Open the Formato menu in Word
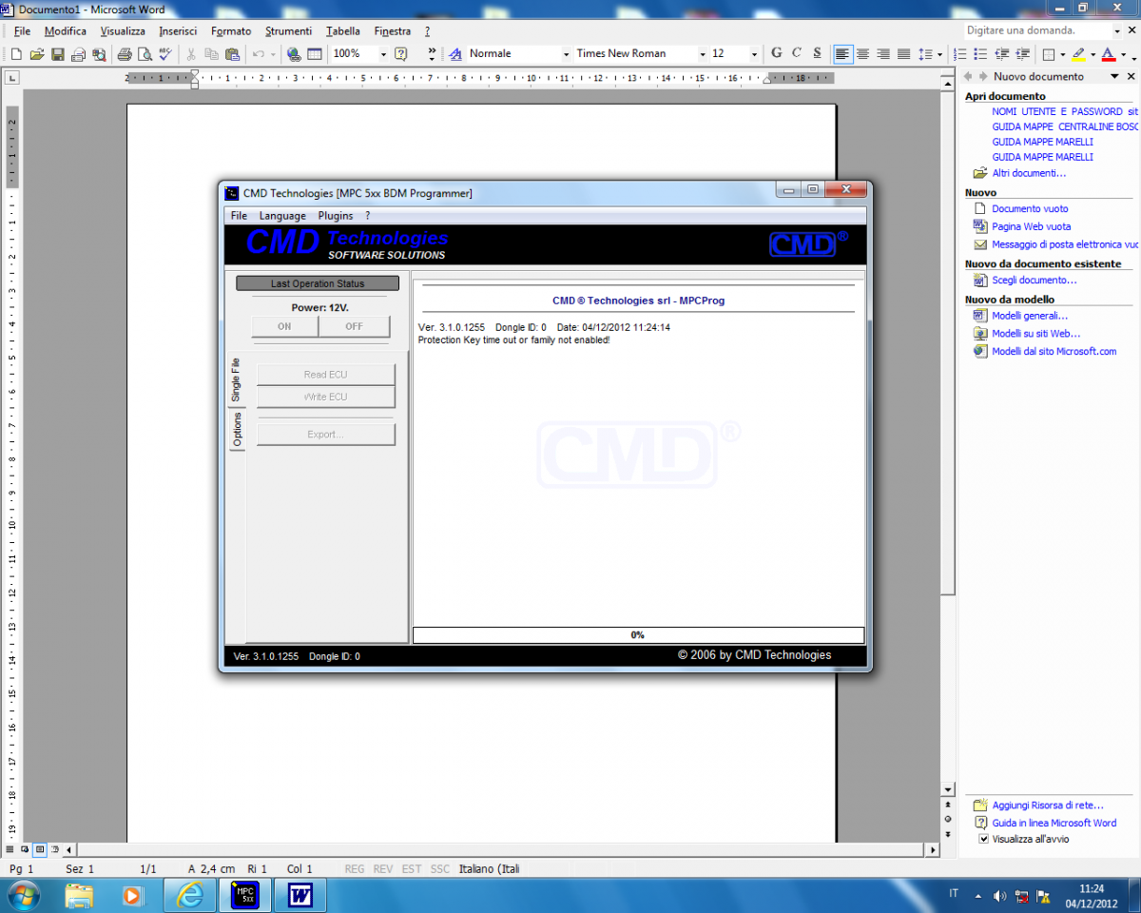 [x=231, y=31]
